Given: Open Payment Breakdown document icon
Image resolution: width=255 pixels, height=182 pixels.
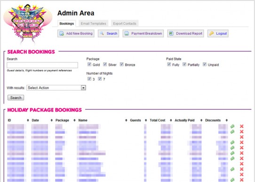Looking at the screenshot, I should click(x=127, y=33).
